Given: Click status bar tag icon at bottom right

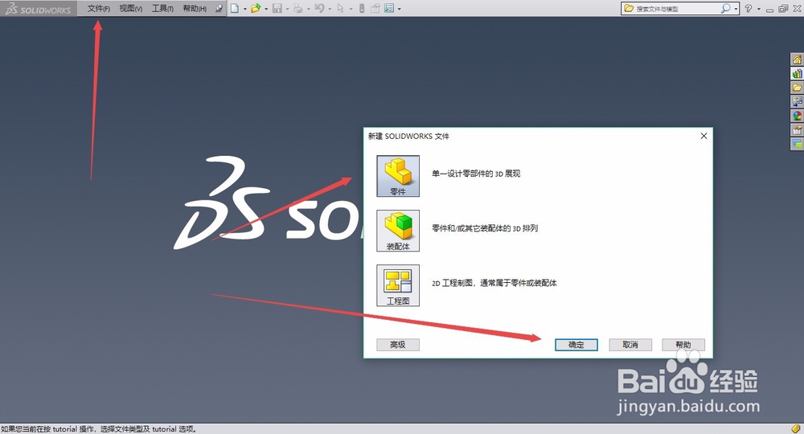Looking at the screenshot, I should [x=795, y=428].
